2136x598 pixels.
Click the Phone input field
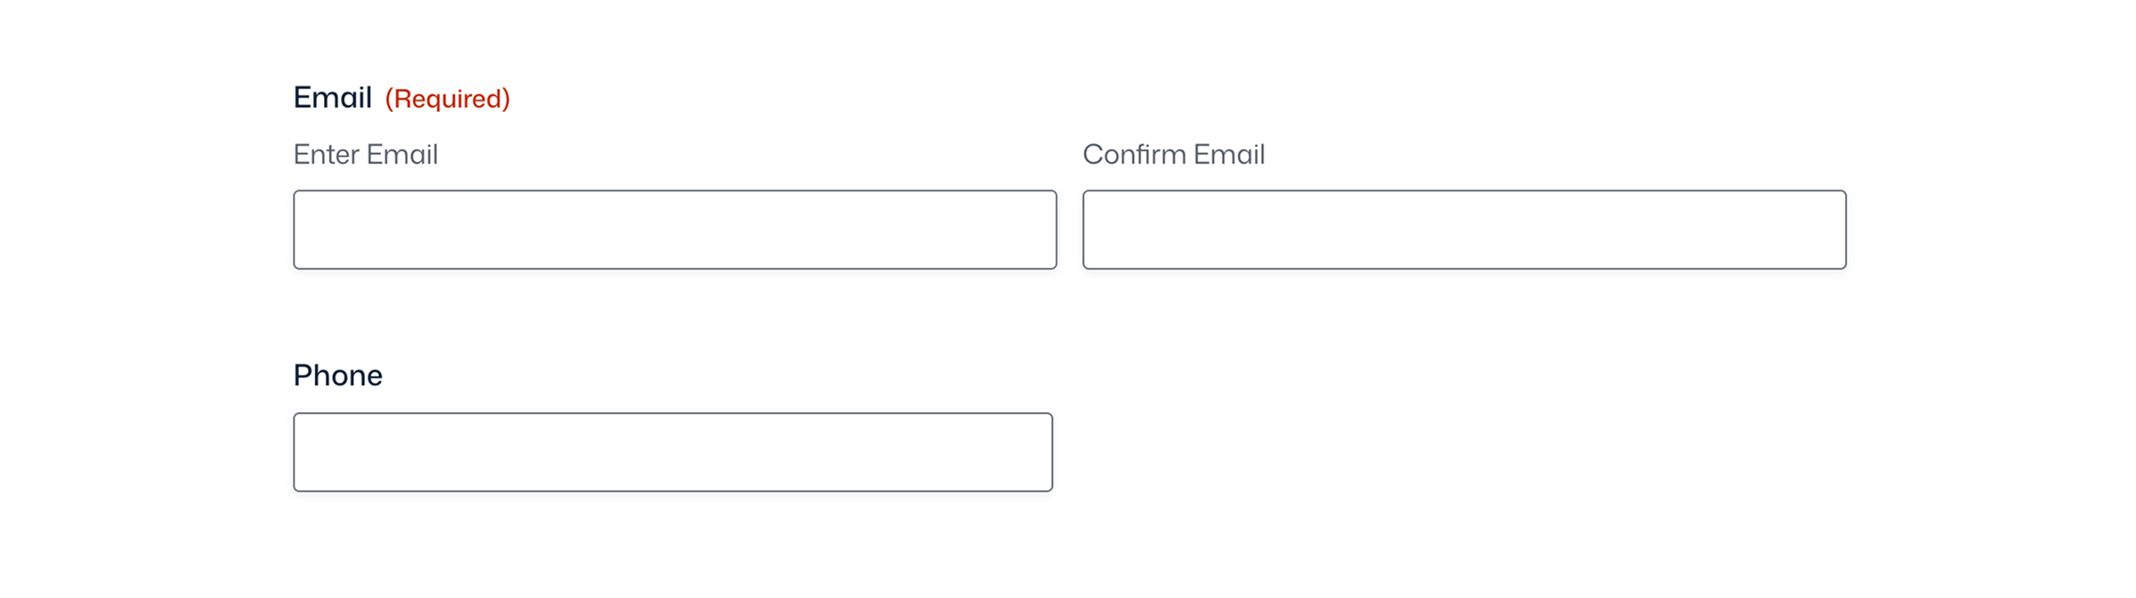673,452
